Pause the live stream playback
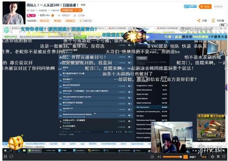The image size is (228, 161). pyautogui.click(x=5, y=157)
